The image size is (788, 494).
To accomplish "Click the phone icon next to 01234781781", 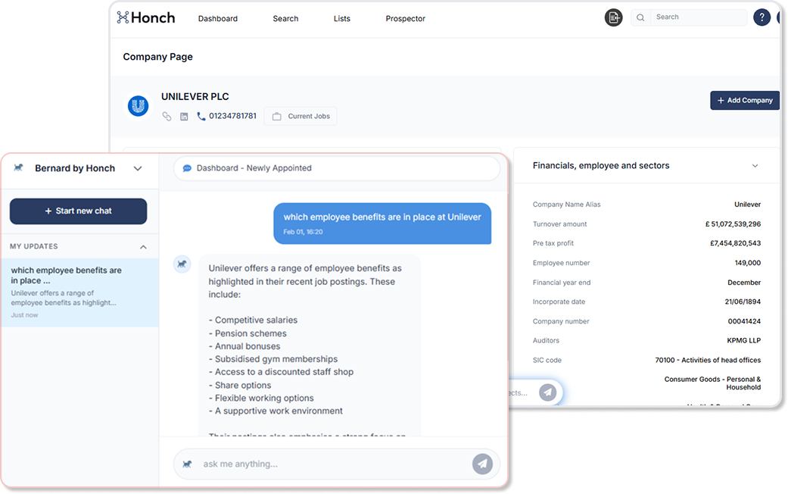I will pyautogui.click(x=201, y=116).
